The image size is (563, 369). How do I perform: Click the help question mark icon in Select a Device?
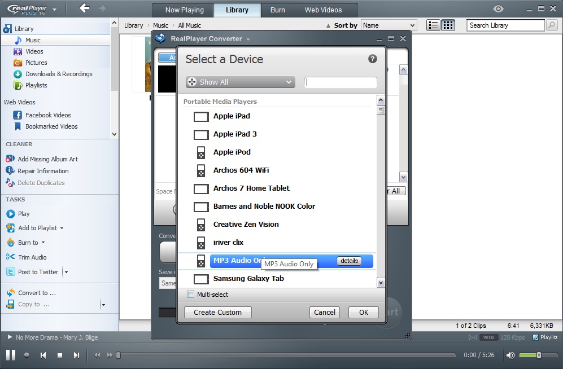[x=372, y=59]
